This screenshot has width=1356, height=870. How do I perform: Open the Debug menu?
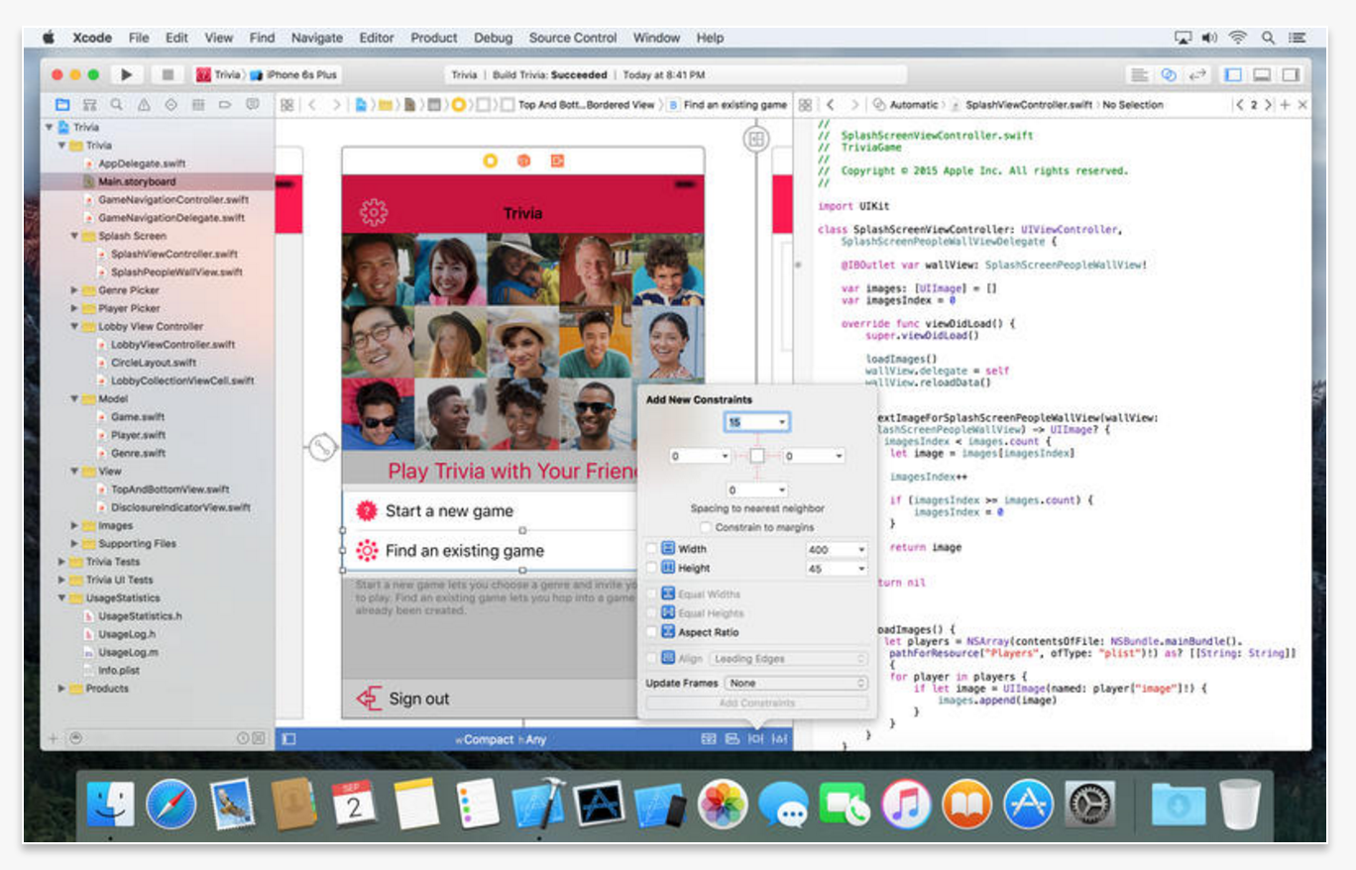click(x=494, y=38)
